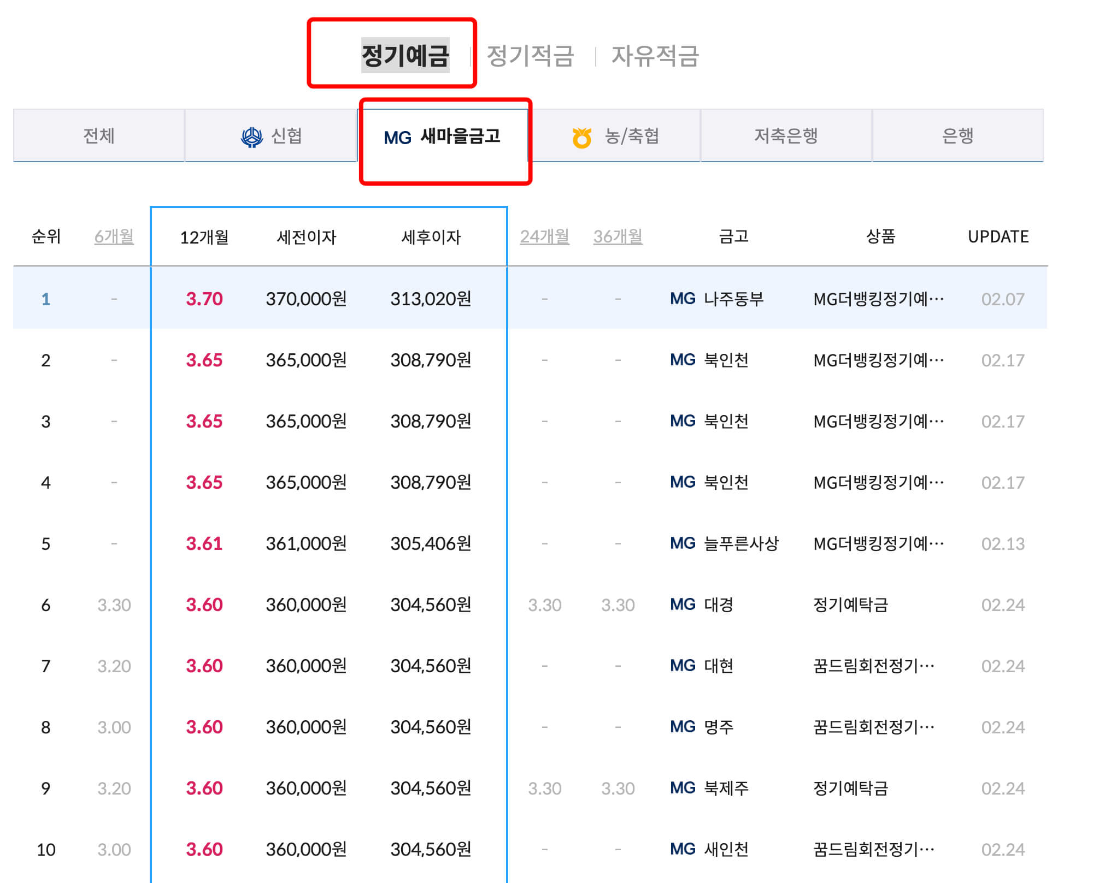Click the 신협 credit union logo icon
Viewport: 1111px width, 883px height.
coord(252,137)
